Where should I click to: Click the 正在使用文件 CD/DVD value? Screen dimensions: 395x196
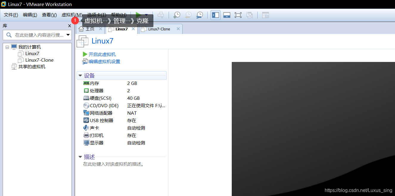(x=146, y=106)
